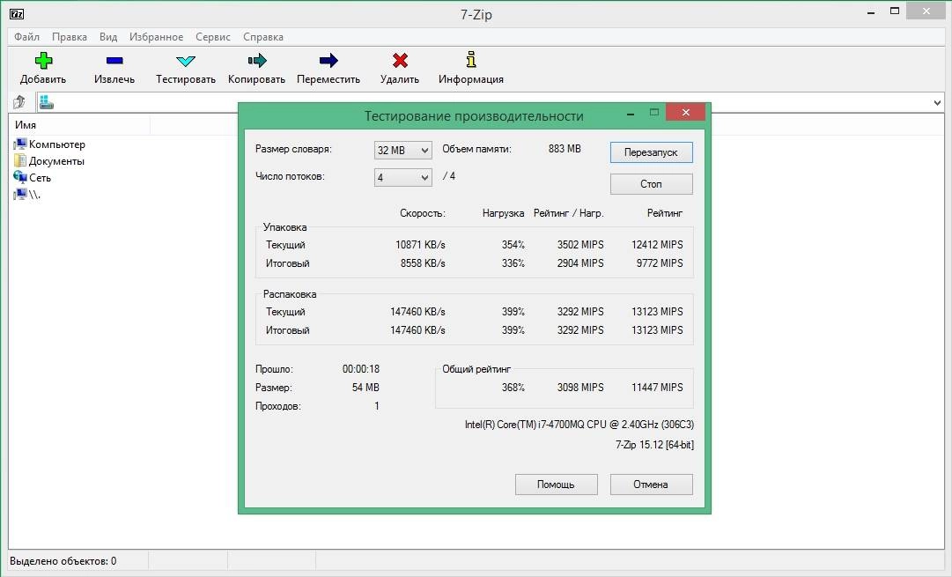Maximize the main 7-Zip window
This screenshot has height=577, width=952.
(x=895, y=11)
